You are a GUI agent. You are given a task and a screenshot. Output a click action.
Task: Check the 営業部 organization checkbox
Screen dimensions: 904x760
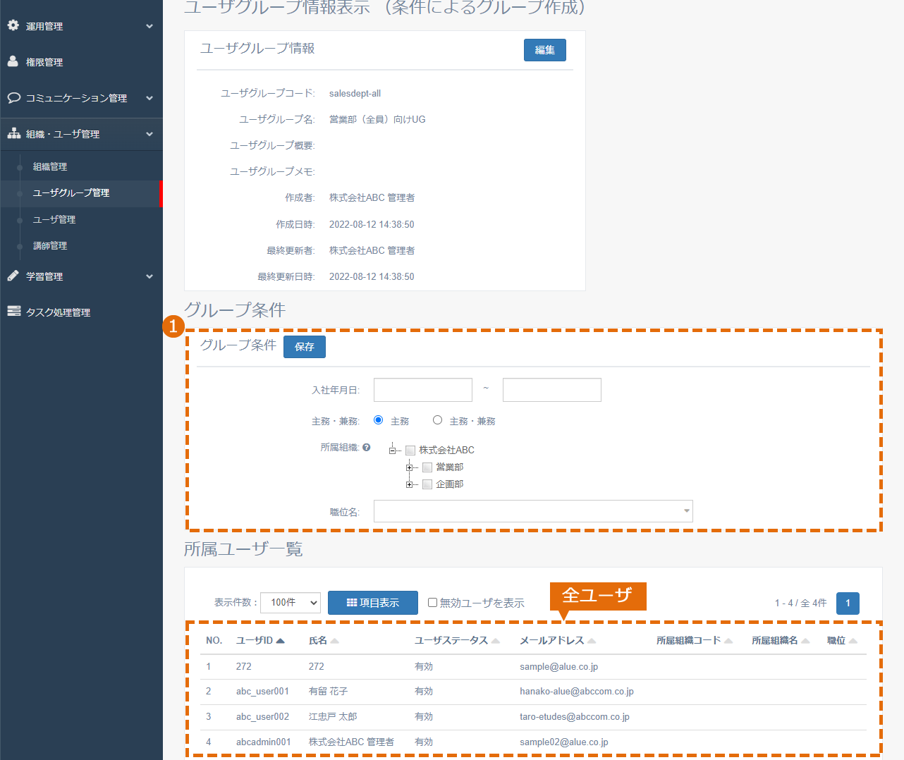427,467
